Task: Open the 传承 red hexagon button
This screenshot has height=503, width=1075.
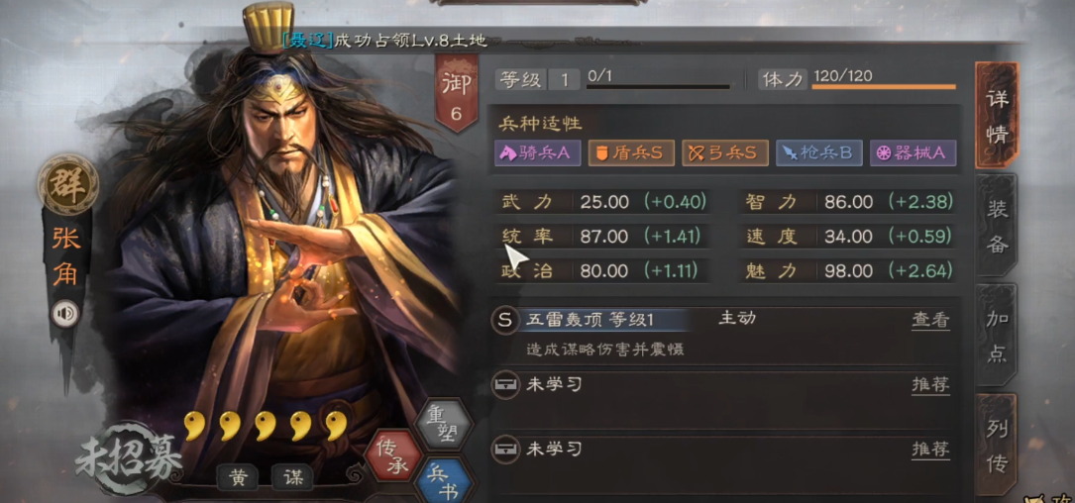Action: coord(393,455)
